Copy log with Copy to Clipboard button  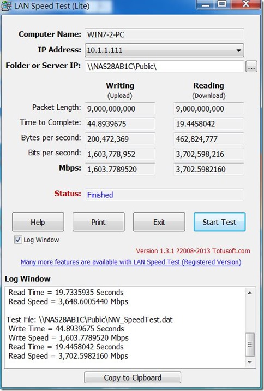pos(133,377)
